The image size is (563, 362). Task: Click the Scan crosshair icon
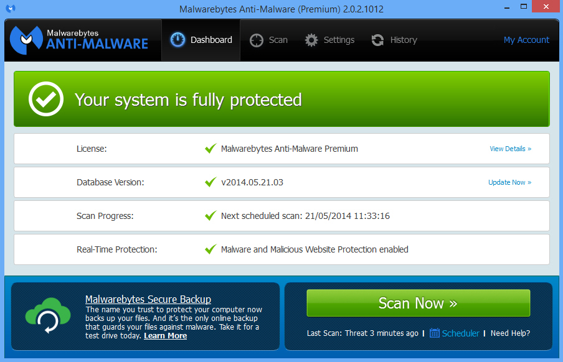(x=257, y=40)
